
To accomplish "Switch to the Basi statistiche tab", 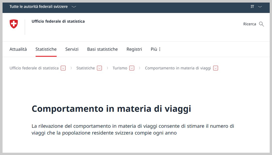I will pyautogui.click(x=102, y=49).
